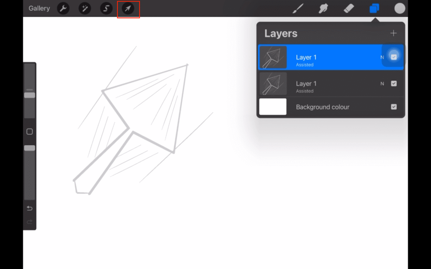Select the highlighted Layer 1 name
Screen dimensions: 431x269
pos(306,57)
